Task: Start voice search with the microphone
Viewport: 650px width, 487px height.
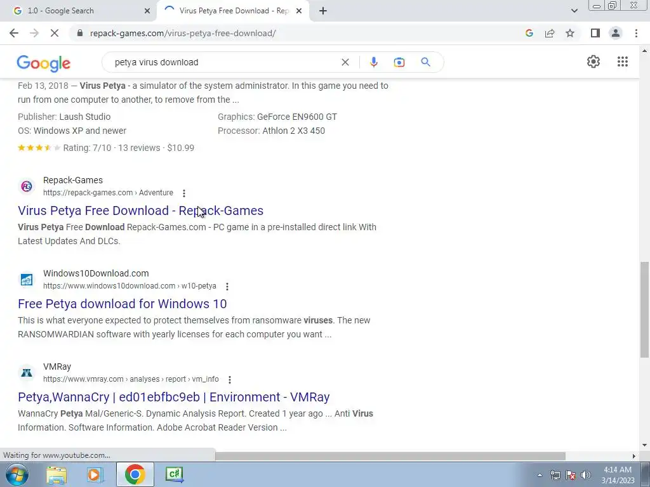Action: [x=373, y=62]
